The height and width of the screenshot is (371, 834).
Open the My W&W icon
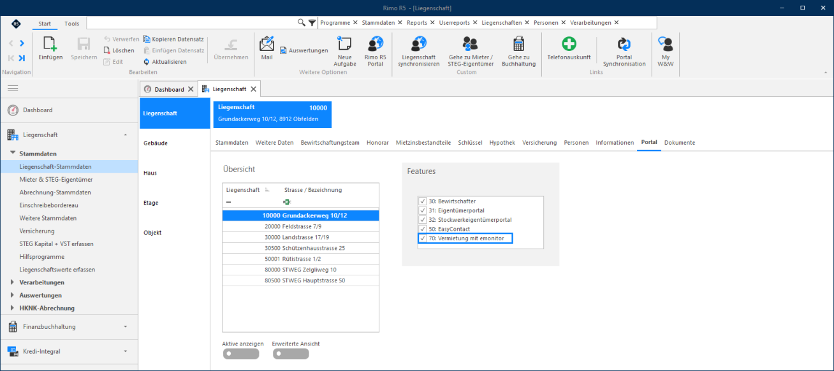point(666,43)
